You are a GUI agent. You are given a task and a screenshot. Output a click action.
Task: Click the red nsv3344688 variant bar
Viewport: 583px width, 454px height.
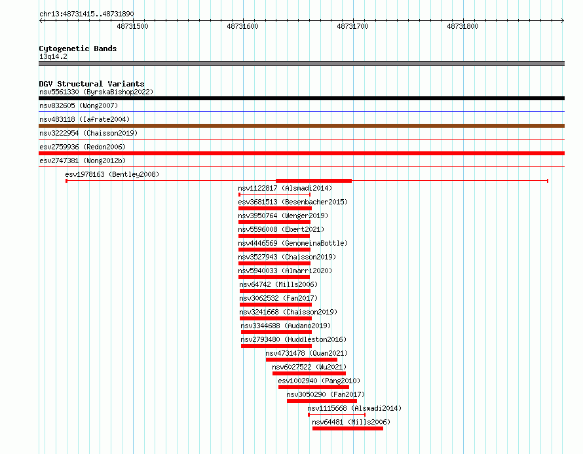(x=276, y=332)
